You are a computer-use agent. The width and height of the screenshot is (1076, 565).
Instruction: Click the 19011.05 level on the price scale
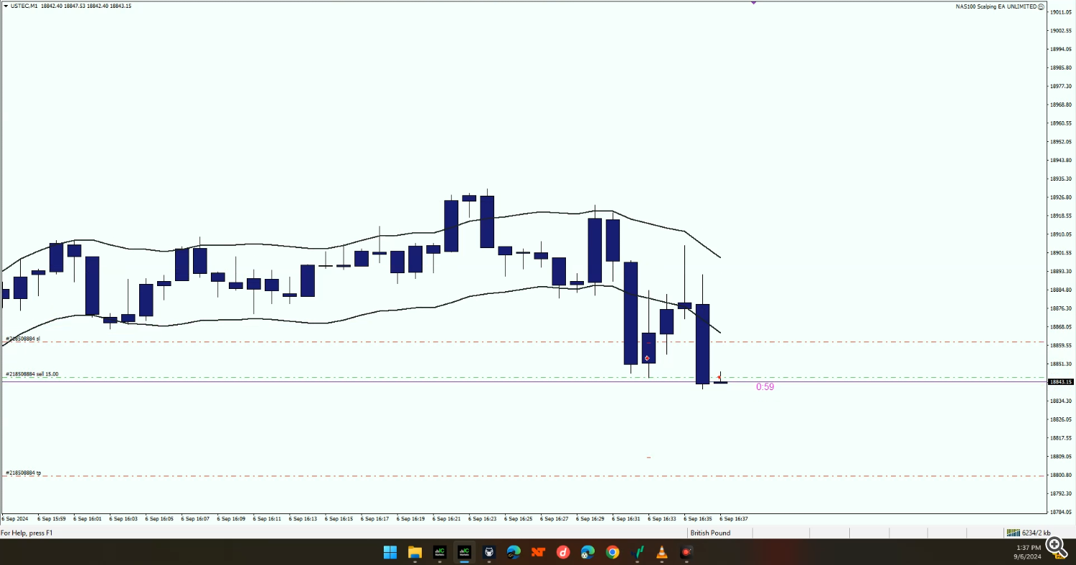click(1061, 12)
